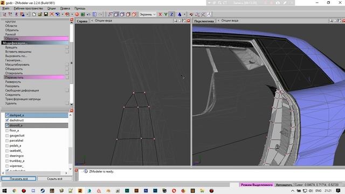Open the Экранные axis-space dropdown

(147, 15)
